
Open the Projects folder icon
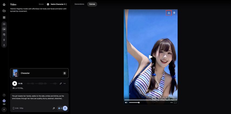point(4,11)
